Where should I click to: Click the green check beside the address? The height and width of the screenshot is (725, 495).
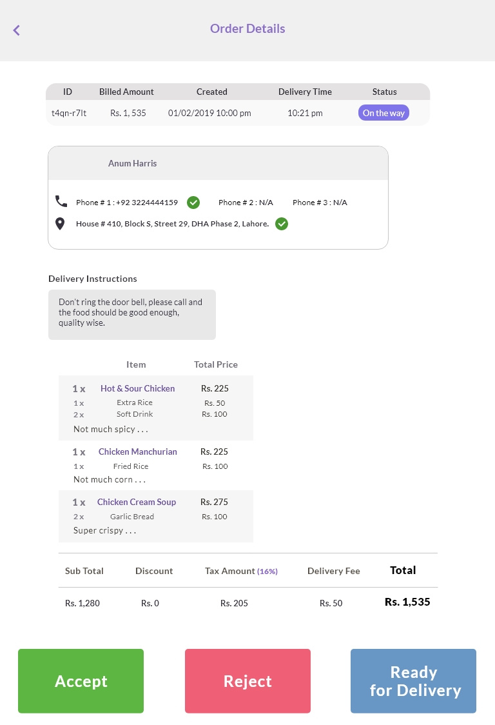click(x=282, y=224)
